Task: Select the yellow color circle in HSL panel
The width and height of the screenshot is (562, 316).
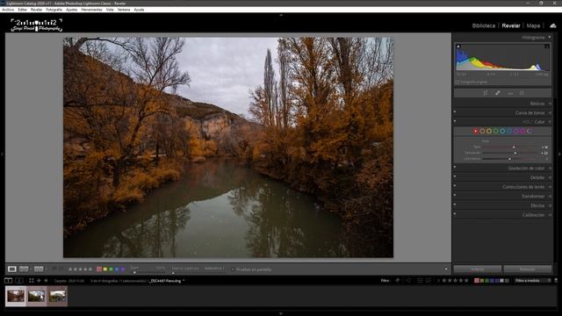Action: [489, 131]
